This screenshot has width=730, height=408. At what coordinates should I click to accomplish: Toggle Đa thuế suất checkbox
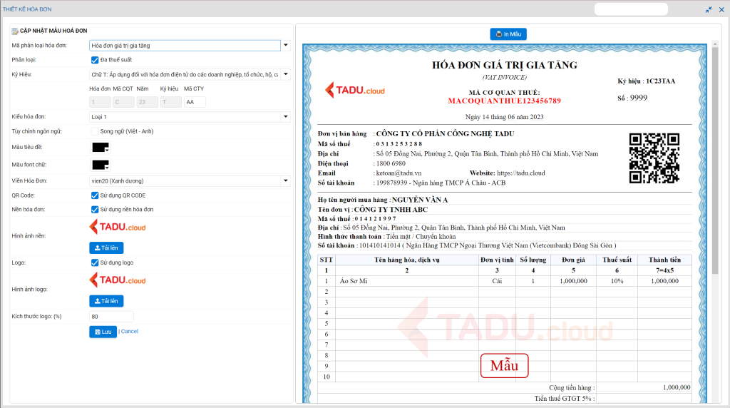(95, 60)
